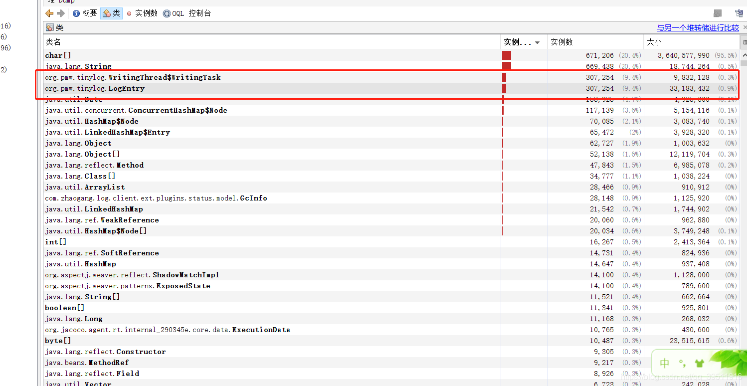Sort by the 大小 column header
Image resolution: width=747 pixels, height=386 pixels.
click(x=691, y=42)
